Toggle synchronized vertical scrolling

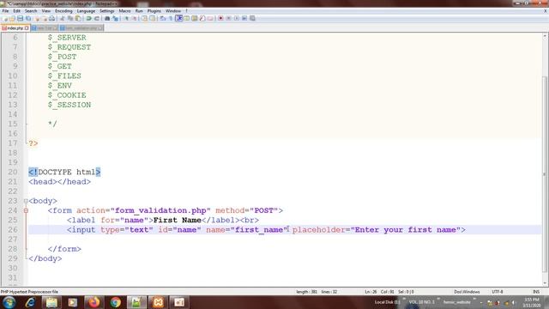pos(144,18)
